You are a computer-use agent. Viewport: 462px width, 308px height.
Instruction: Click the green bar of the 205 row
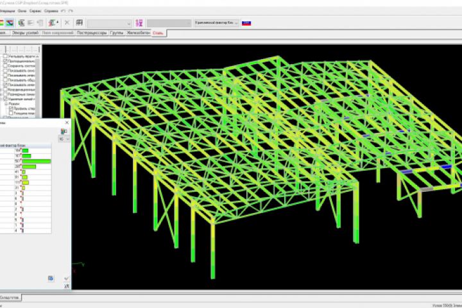pos(29,167)
